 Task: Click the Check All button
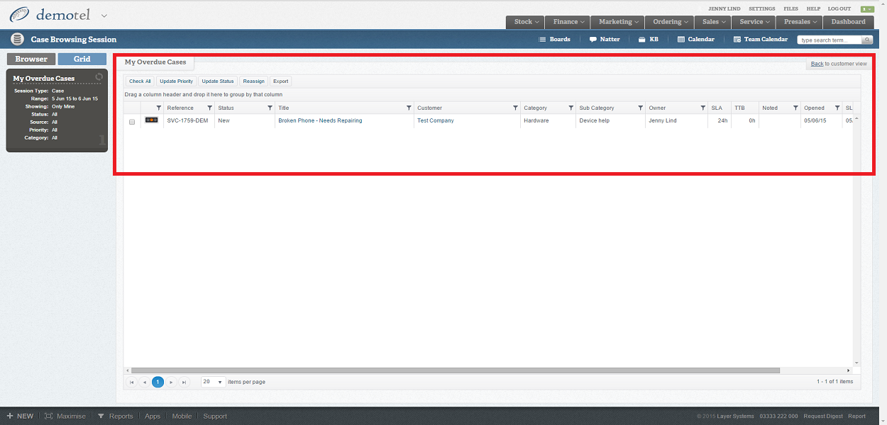(140, 81)
